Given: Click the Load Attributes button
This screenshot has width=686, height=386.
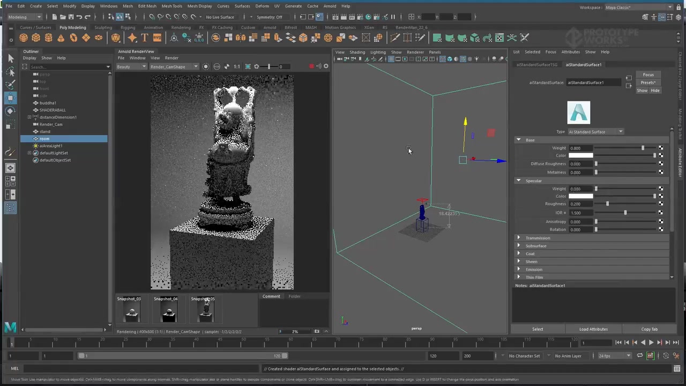Looking at the screenshot, I should [593, 329].
